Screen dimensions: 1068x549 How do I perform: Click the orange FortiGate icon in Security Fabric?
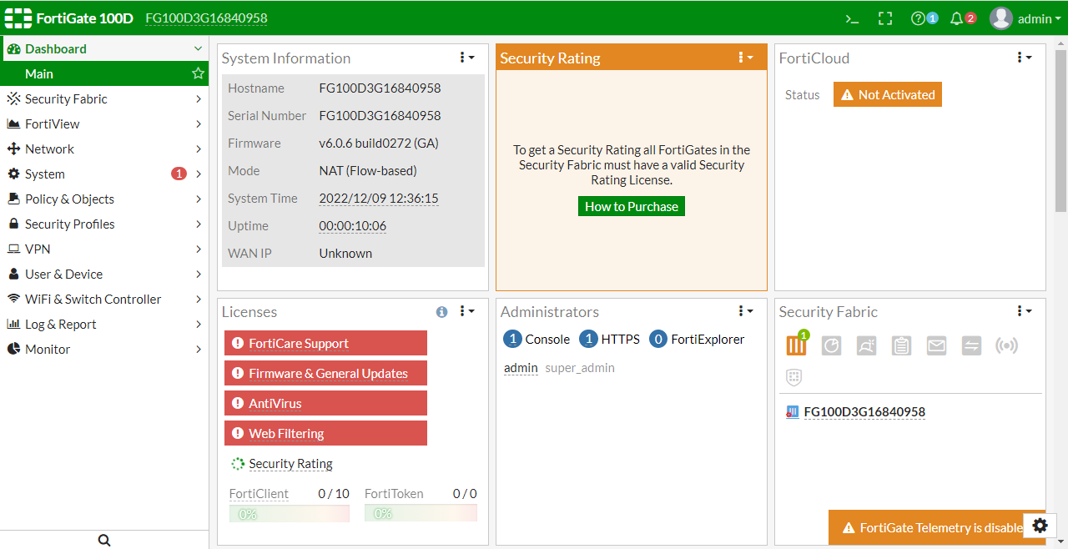(796, 345)
